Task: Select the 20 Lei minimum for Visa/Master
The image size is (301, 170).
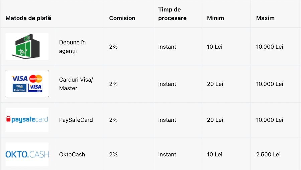Action: 215,84
